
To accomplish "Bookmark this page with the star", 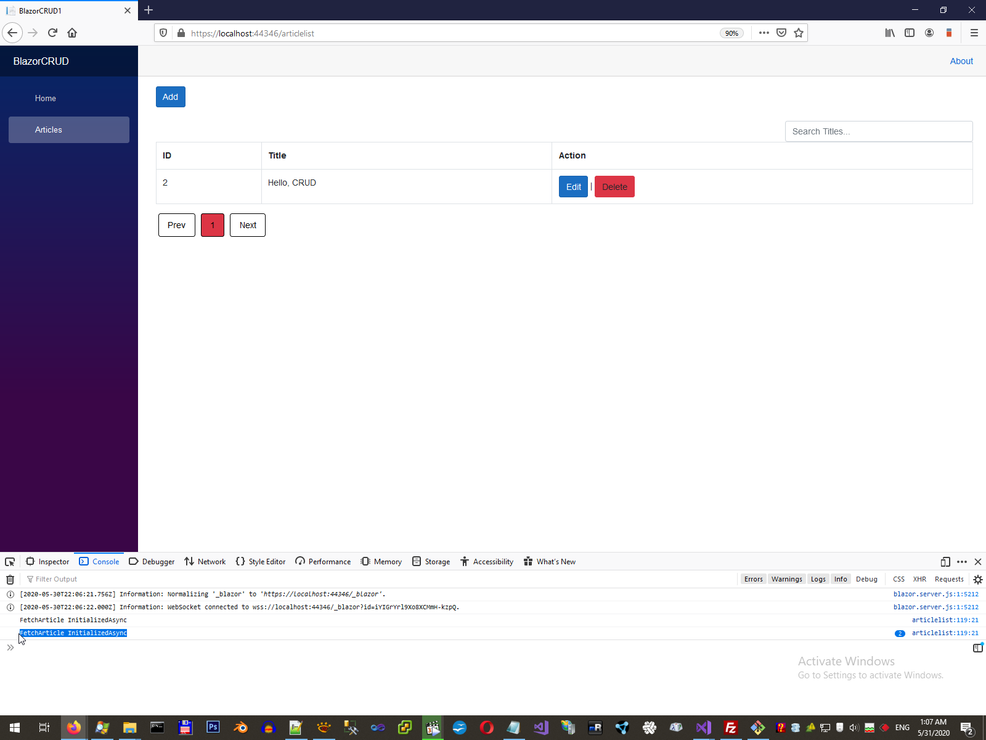I will click(x=799, y=33).
